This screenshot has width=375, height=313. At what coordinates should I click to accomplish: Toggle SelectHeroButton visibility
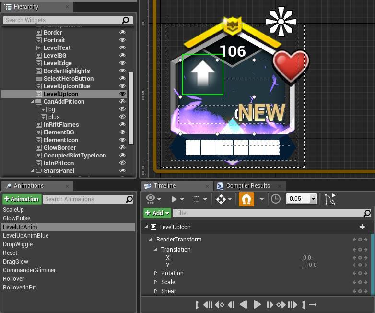coord(122,78)
